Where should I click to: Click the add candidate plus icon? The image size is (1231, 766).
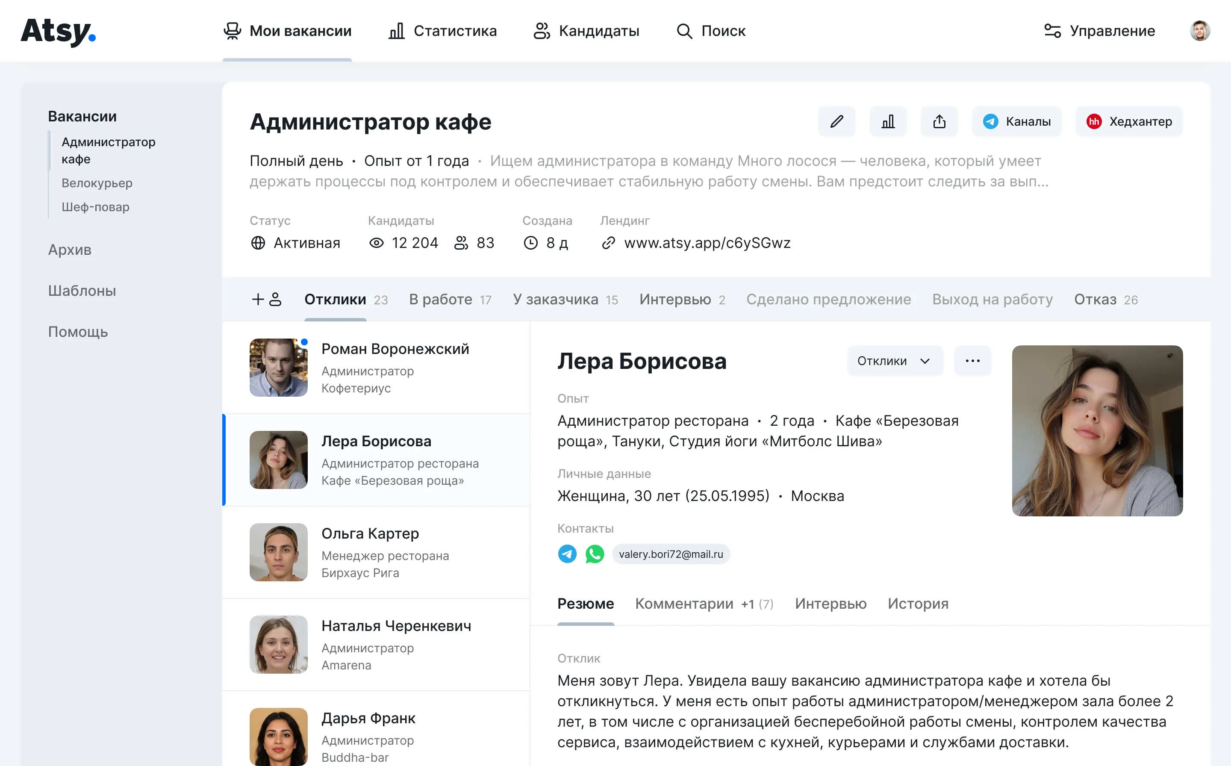tap(266, 299)
